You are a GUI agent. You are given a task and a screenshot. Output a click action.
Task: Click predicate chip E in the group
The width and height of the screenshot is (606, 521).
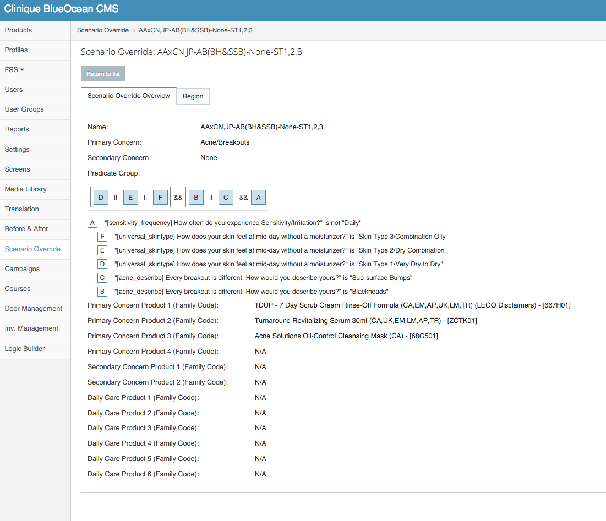click(130, 198)
